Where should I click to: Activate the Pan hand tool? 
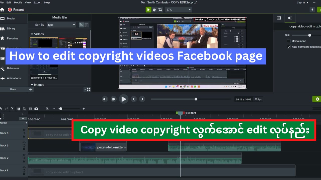[154, 10]
